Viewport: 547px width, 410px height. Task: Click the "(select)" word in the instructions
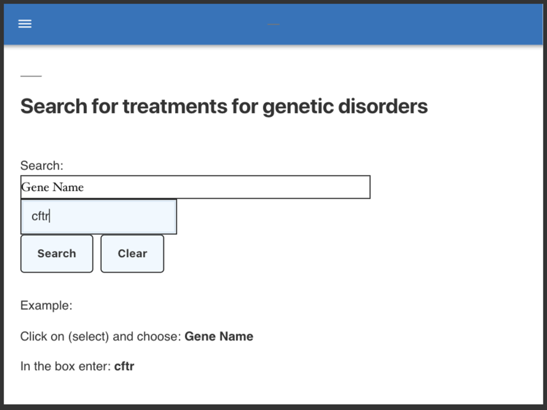pyautogui.click(x=89, y=336)
